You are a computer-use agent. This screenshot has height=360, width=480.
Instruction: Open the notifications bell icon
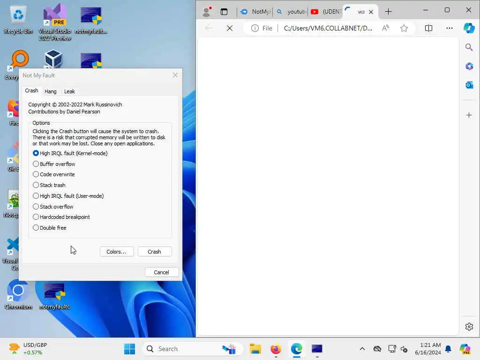(448, 349)
